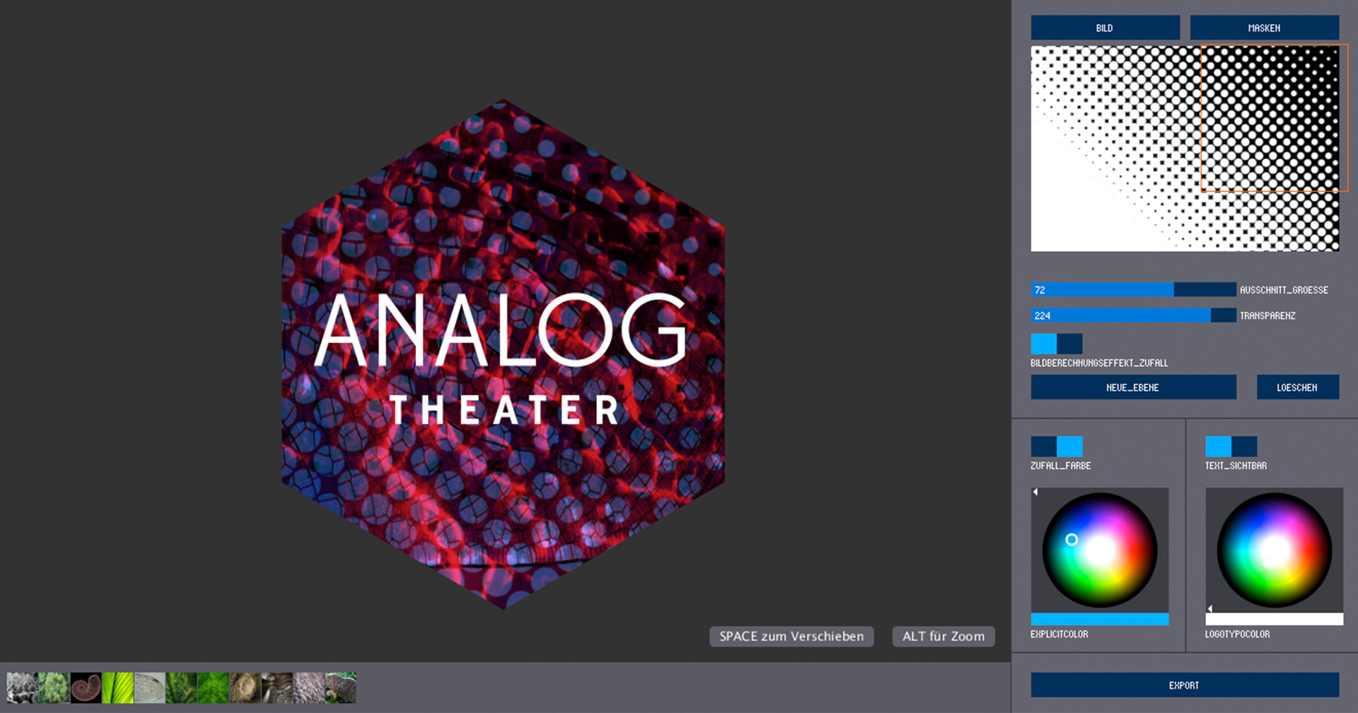This screenshot has width=1358, height=713.
Task: Click the ALT für Zoom hint
Action: pos(944,636)
